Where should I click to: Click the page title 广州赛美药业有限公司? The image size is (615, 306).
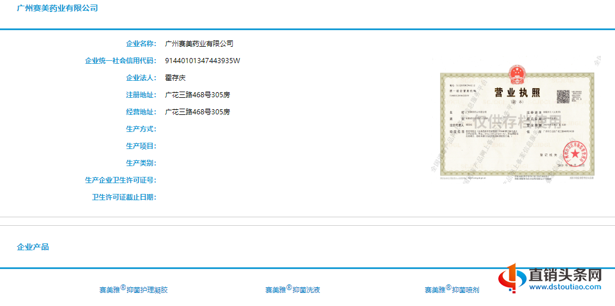pos(58,8)
